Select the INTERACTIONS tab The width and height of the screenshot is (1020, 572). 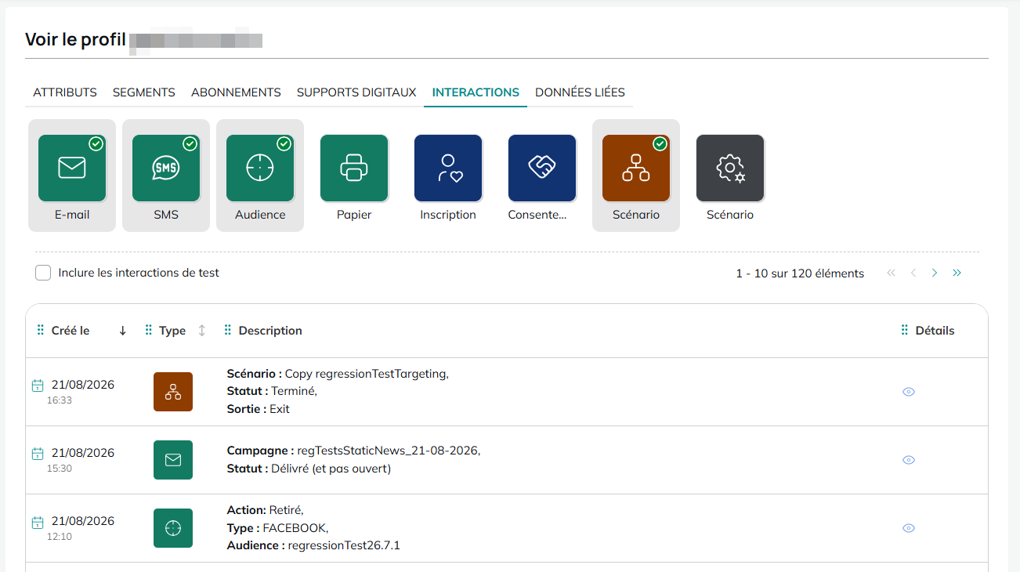[476, 92]
